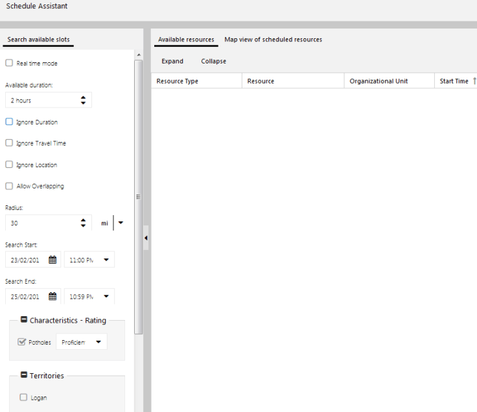
Task: Collapse the Territories section
Action: pyautogui.click(x=24, y=375)
